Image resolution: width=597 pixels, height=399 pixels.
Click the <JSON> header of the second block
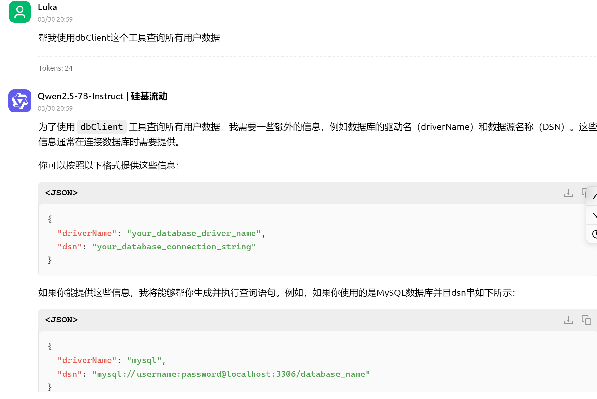coord(61,320)
